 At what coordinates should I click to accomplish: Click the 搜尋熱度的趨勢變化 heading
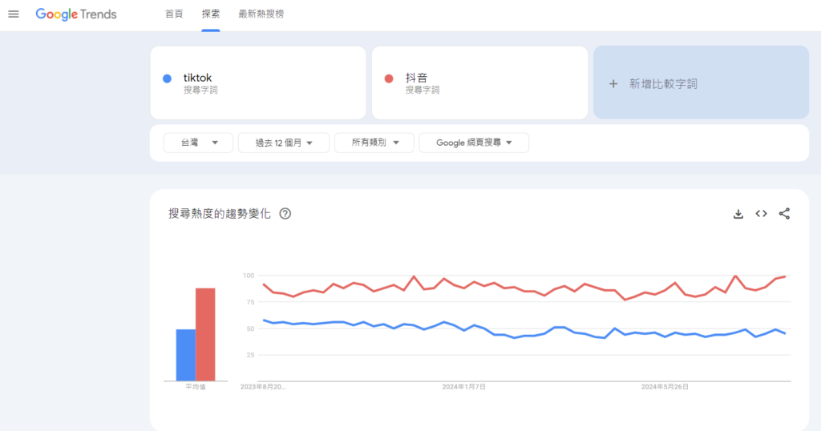point(220,213)
